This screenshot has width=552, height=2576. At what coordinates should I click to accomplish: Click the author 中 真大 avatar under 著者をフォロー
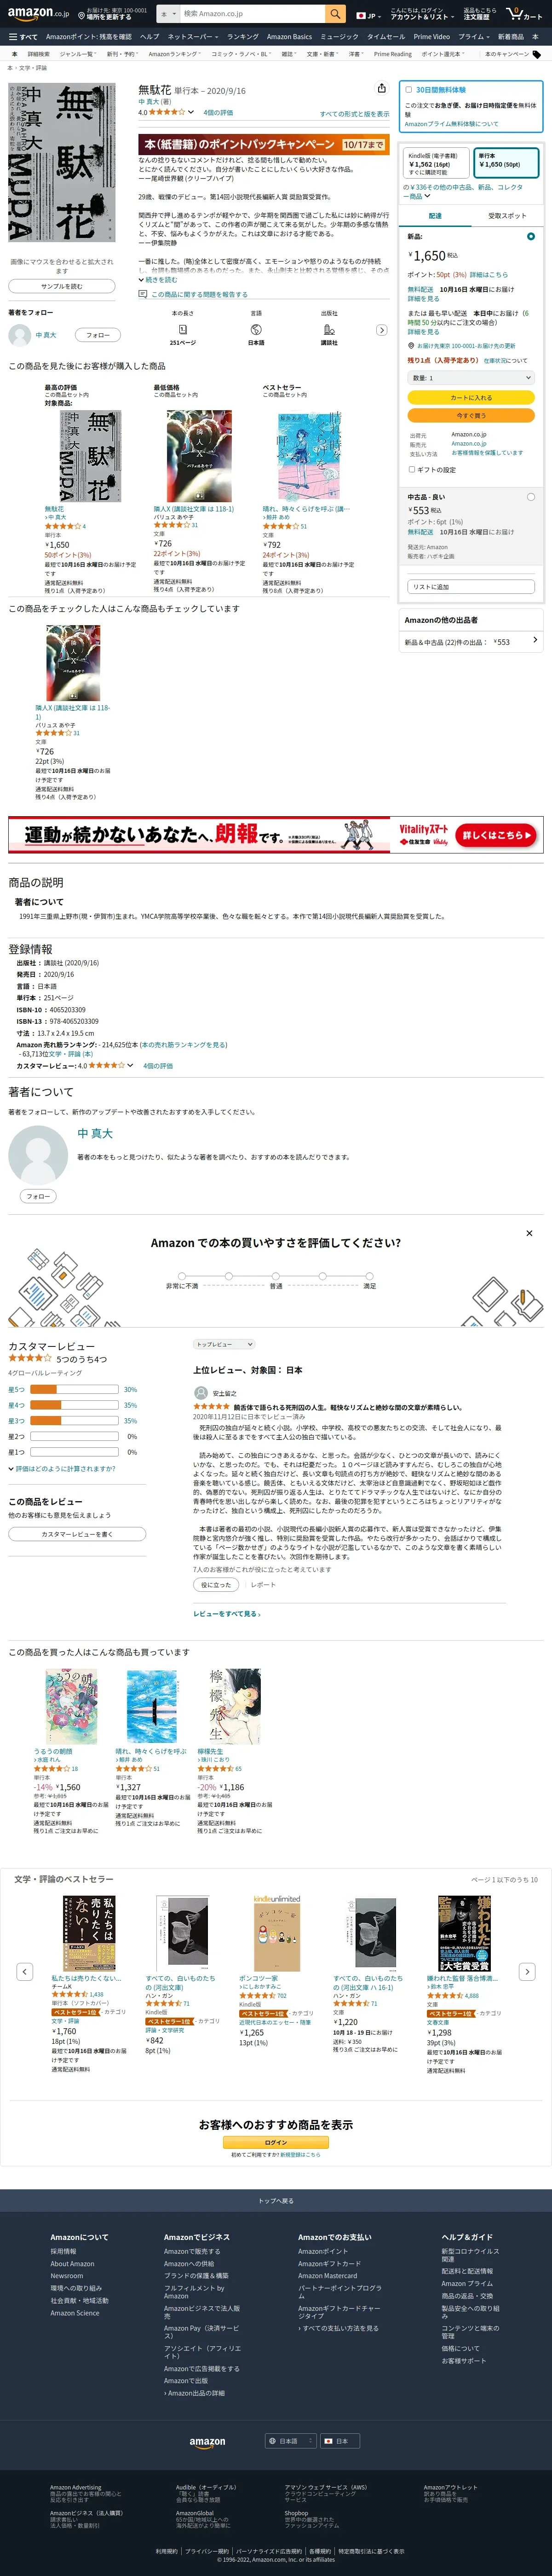pyautogui.click(x=19, y=335)
